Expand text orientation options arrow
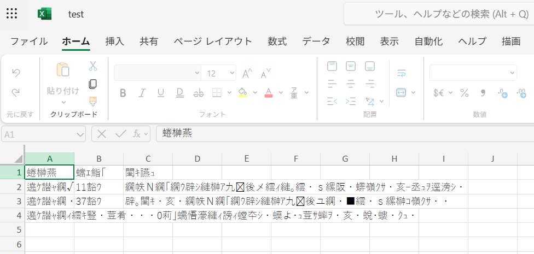534x254 pixels. click(382, 101)
